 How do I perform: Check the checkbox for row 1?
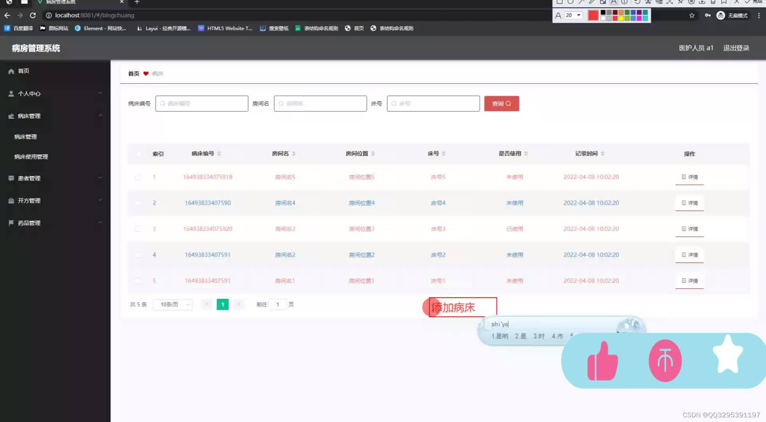tap(138, 177)
